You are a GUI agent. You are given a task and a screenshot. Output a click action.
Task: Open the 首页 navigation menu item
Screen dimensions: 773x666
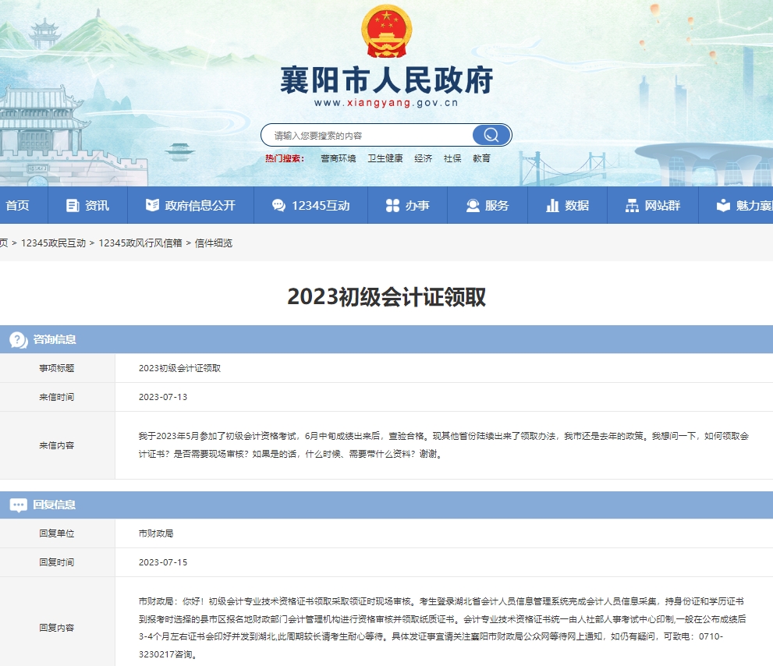point(18,205)
